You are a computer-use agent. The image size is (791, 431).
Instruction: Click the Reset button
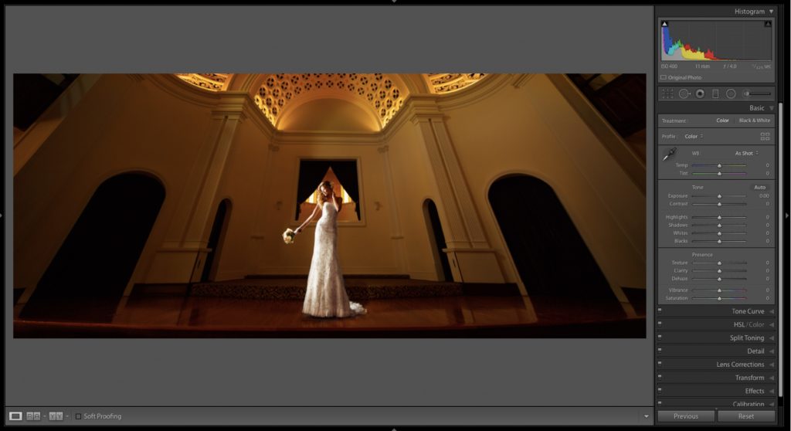tap(746, 416)
